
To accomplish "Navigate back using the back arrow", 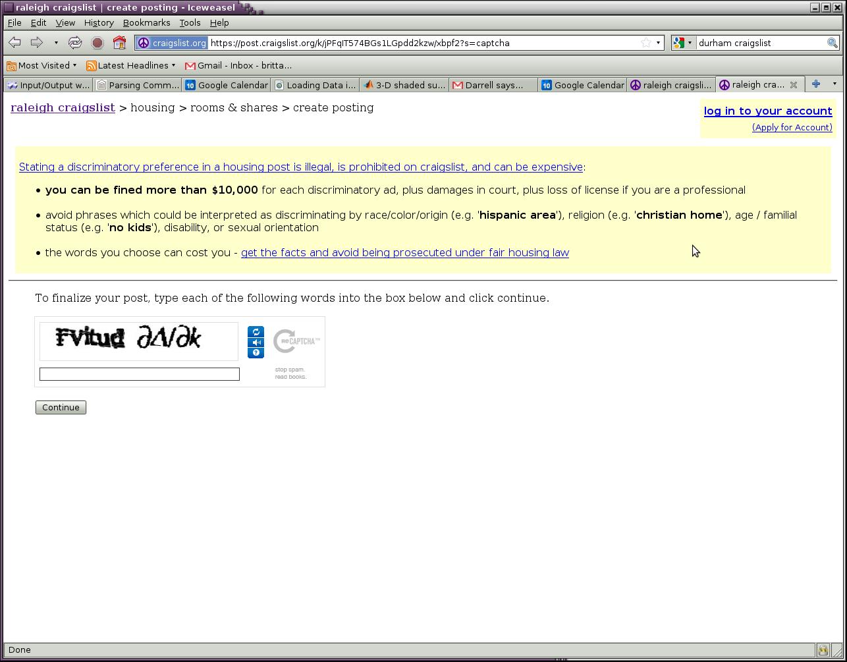I will click(x=14, y=43).
